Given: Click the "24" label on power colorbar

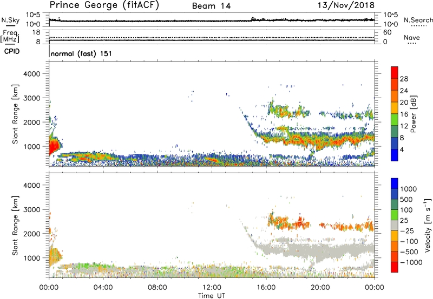Looking at the screenshot, I should [404, 91].
